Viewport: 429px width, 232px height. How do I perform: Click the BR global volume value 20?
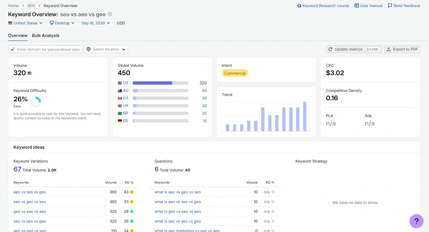point(204,113)
